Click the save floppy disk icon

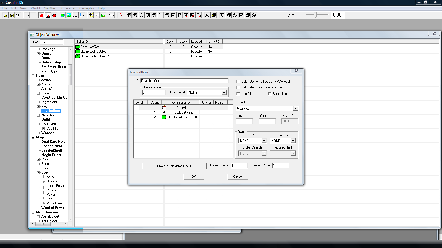12,15
